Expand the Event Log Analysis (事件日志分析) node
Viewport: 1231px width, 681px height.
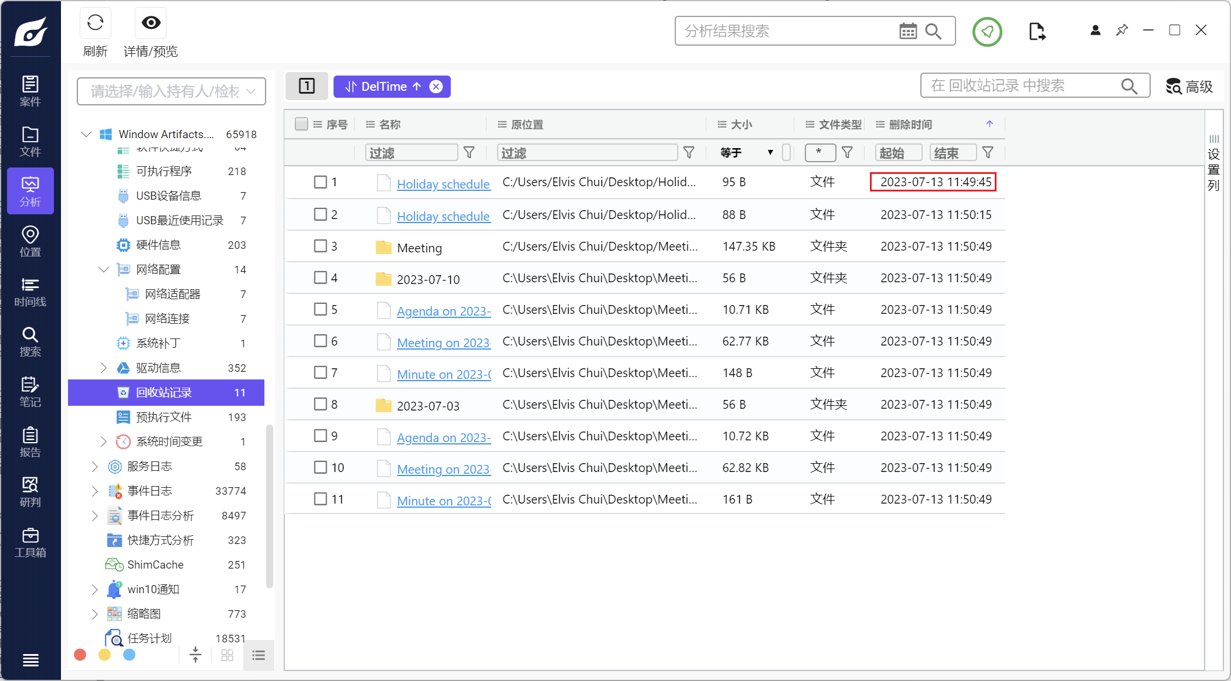[95, 515]
